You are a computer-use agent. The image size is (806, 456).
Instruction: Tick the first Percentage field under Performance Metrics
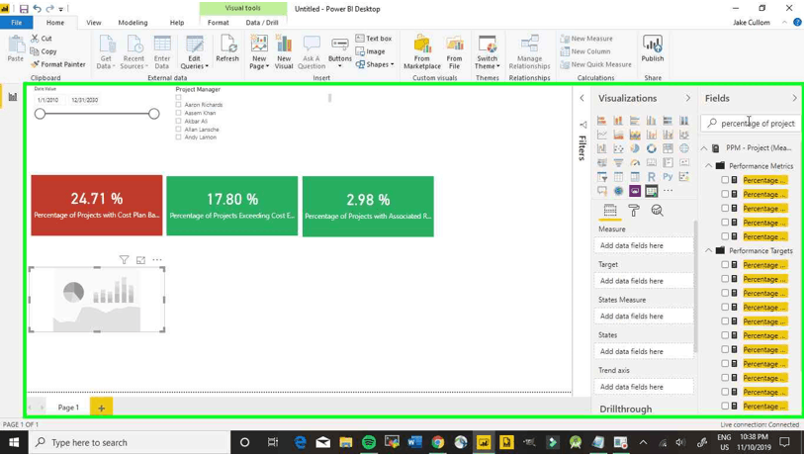(x=725, y=180)
